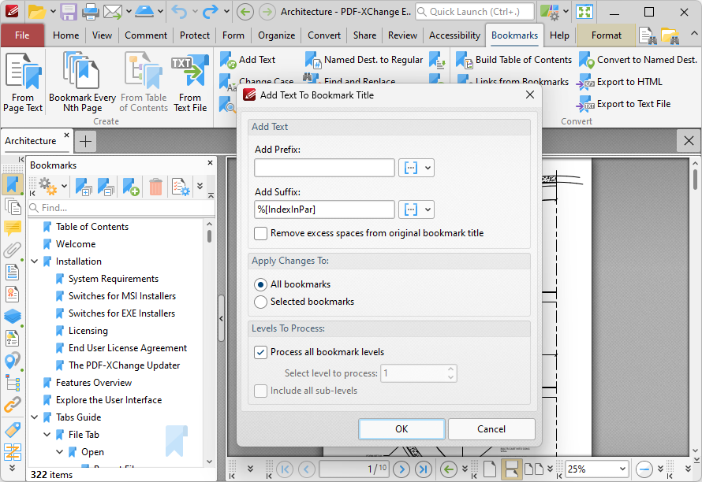Screen dimensions: 702x482
Task: Open the Comments panel in the sidebar
Action: click(x=12, y=228)
